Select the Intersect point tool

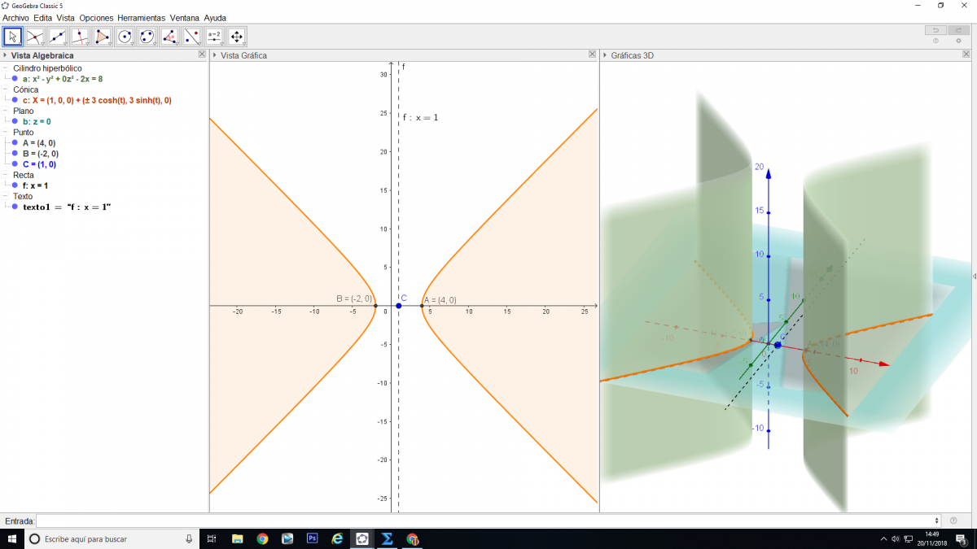point(35,37)
